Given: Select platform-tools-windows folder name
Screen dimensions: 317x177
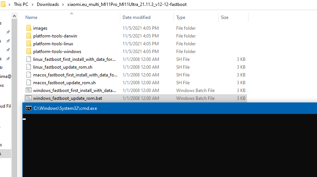Looking at the screenshot, I should pyautogui.click(x=57, y=52).
